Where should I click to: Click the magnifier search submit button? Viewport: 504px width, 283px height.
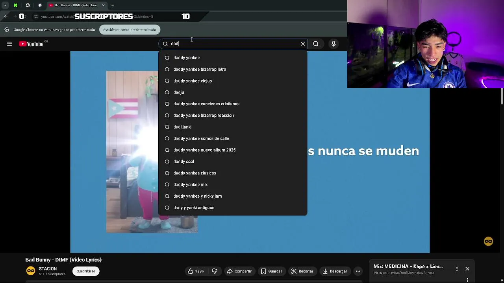tap(316, 44)
